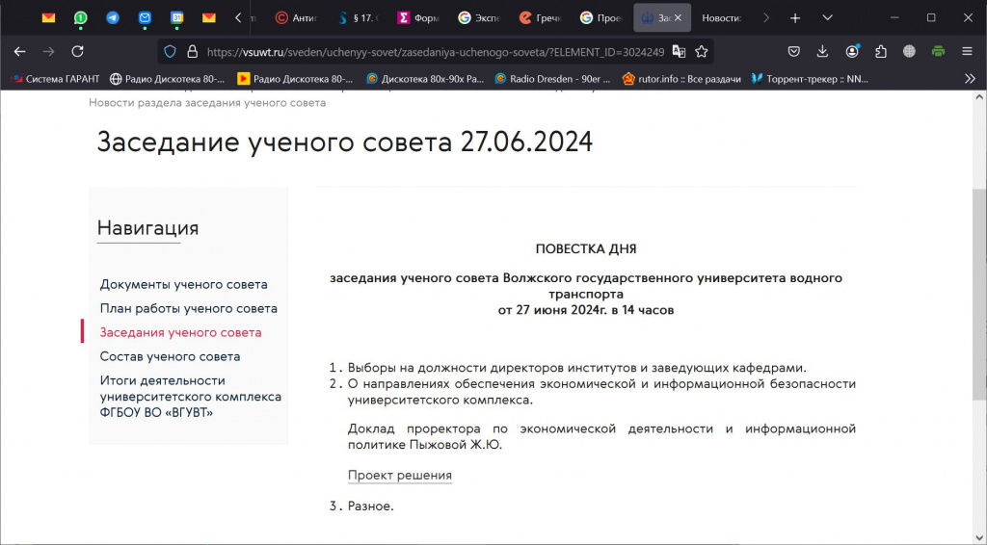The width and height of the screenshot is (987, 545).
Task: Open the downloads panel
Action: point(822,52)
